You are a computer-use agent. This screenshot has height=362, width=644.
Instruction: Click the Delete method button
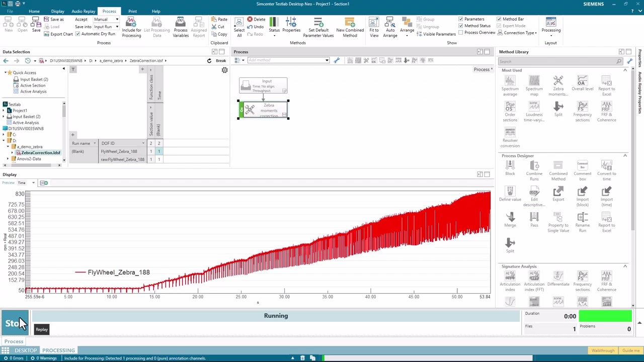click(x=256, y=19)
